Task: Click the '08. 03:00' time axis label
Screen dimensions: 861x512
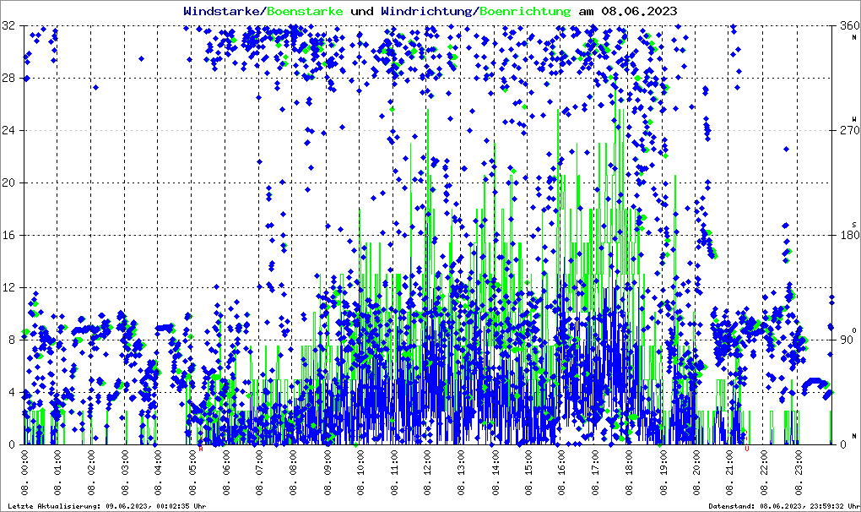Action: click(x=125, y=473)
